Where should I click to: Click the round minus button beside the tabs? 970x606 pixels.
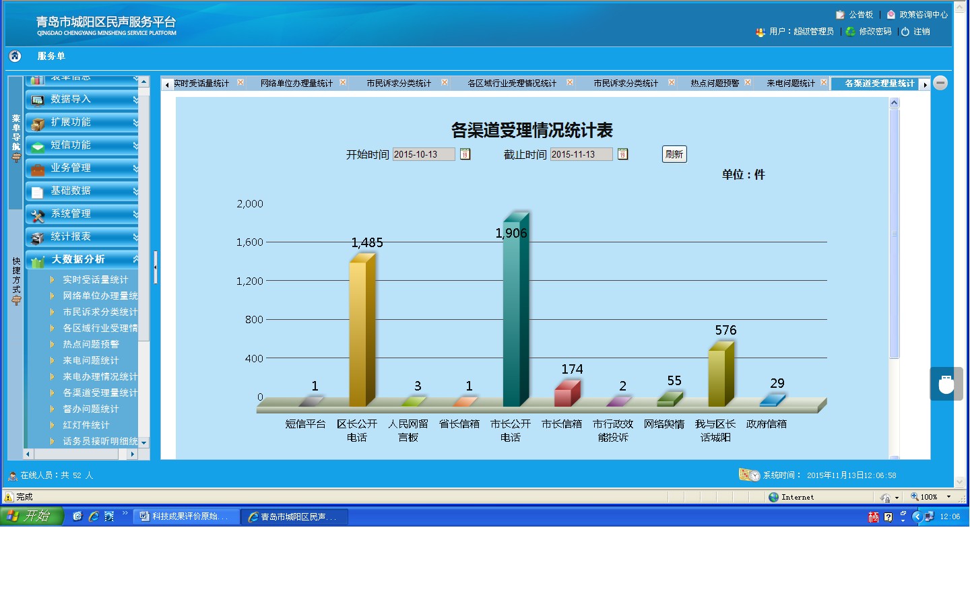941,83
